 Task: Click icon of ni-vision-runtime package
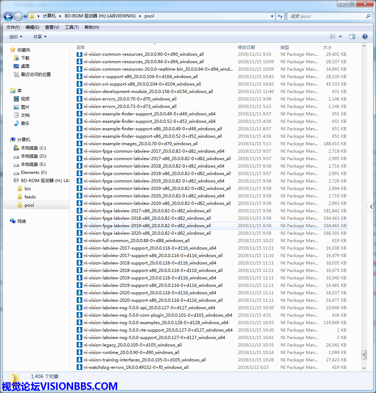pyautogui.click(x=80, y=353)
